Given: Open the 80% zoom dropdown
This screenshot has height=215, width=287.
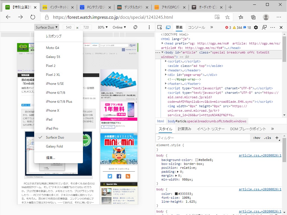Looking at the screenshot, I should 102,27.
